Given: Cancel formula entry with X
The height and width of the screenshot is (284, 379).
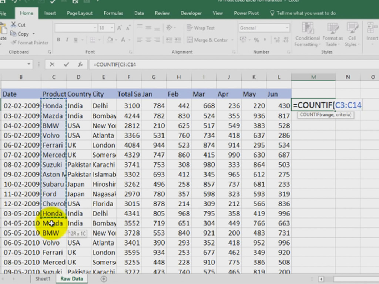Looking at the screenshot, I should click(52, 64).
